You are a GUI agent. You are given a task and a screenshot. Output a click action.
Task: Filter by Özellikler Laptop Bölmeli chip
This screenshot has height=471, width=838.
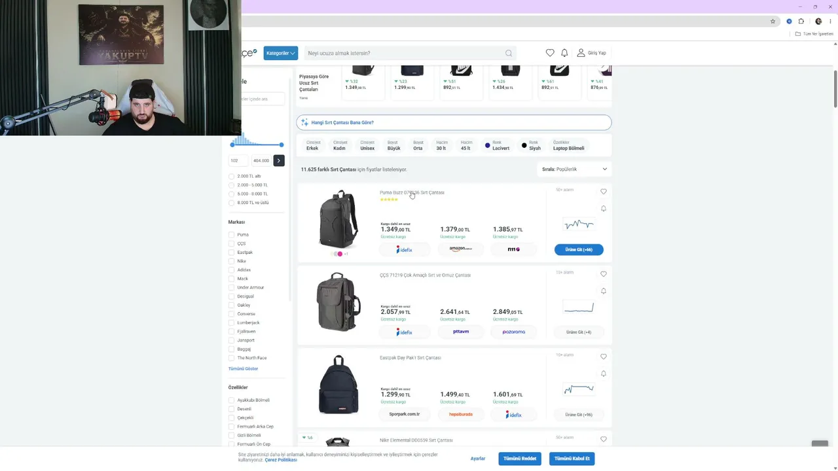point(568,145)
